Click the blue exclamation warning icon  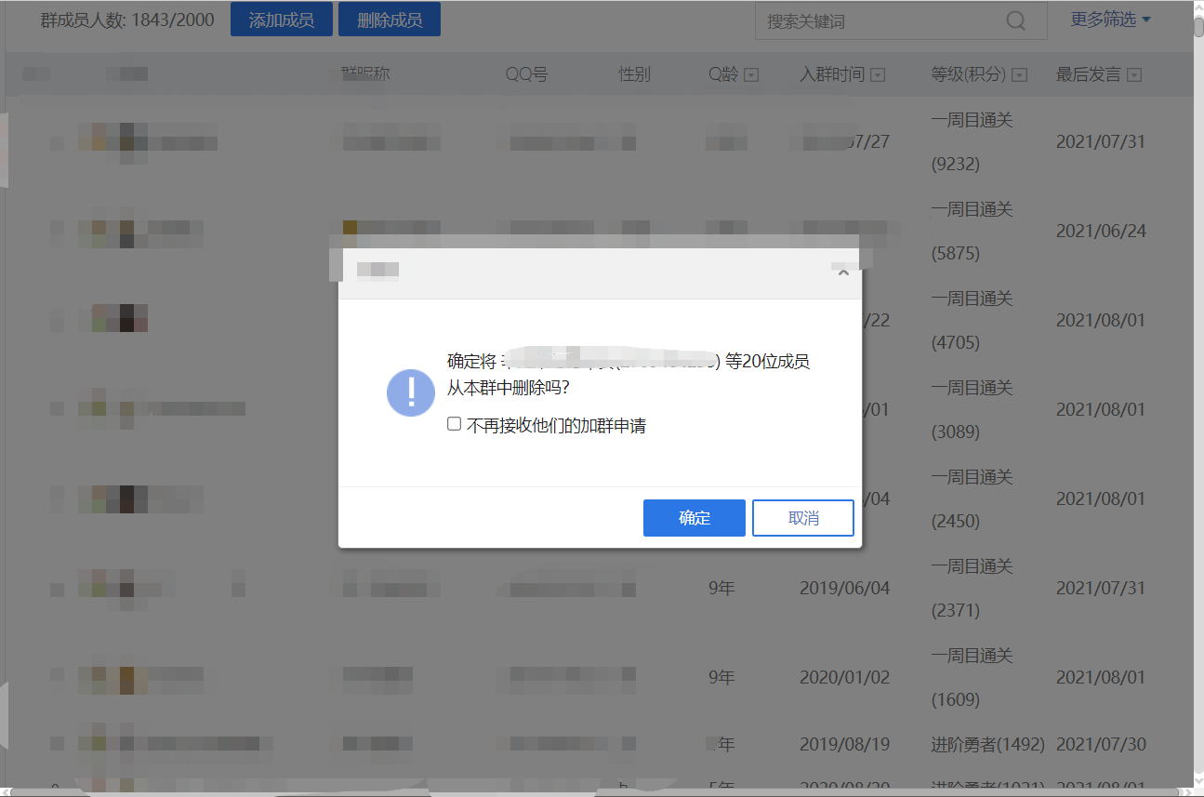(x=410, y=392)
